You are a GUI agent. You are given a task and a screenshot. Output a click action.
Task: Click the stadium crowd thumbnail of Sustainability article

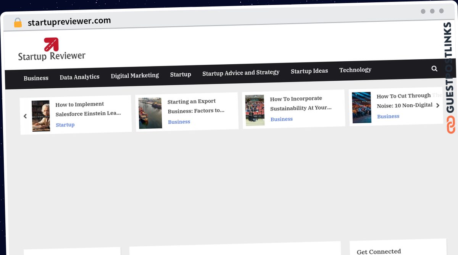point(255,110)
